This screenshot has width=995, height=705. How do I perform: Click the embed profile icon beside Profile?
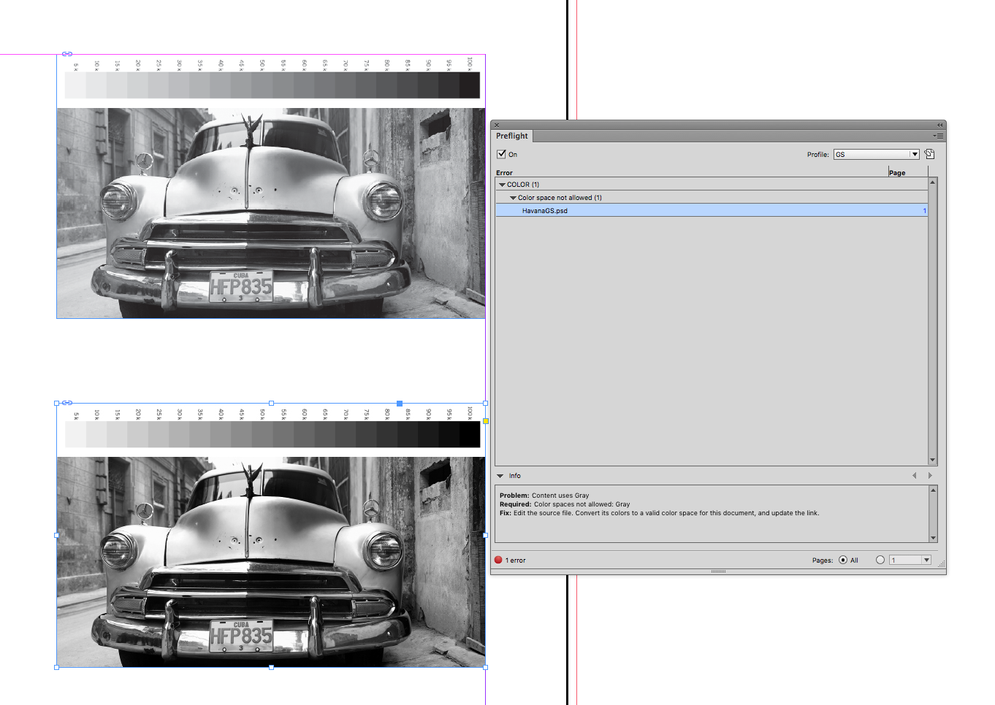pos(929,154)
